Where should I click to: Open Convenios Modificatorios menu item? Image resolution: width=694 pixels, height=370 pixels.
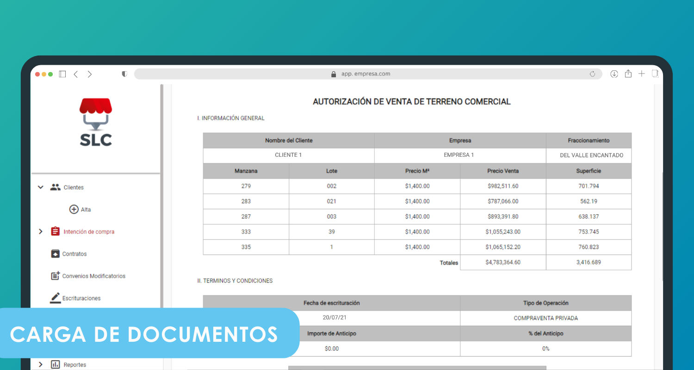pyautogui.click(x=94, y=276)
